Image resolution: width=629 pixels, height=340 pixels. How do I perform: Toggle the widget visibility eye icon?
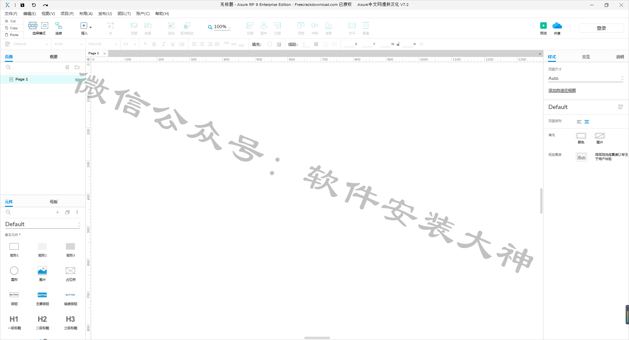coord(422,44)
